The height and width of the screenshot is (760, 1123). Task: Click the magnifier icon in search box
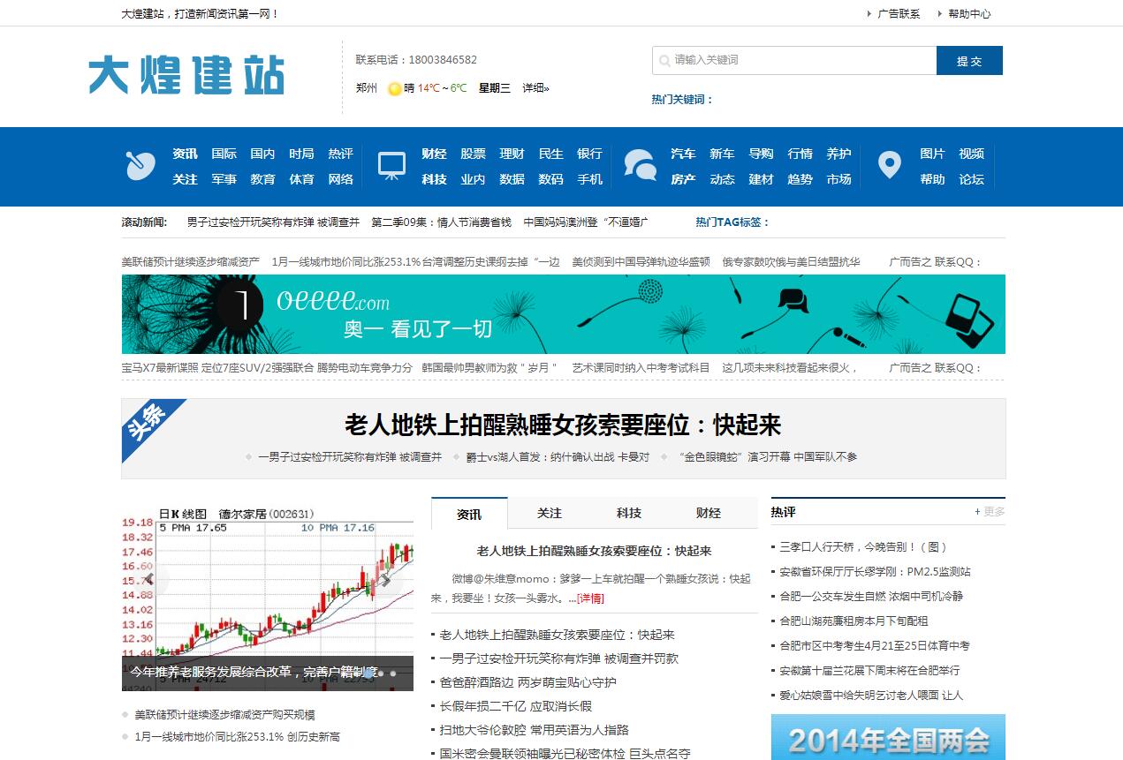tap(664, 61)
